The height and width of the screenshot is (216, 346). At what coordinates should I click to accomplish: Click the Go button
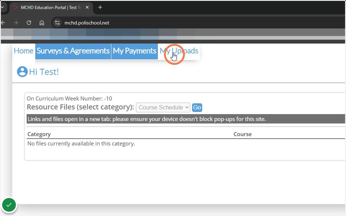pos(197,107)
